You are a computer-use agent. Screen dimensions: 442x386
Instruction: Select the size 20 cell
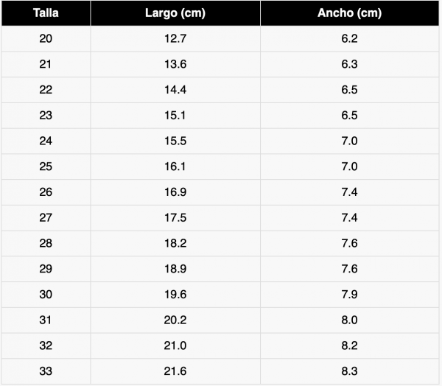click(46, 39)
